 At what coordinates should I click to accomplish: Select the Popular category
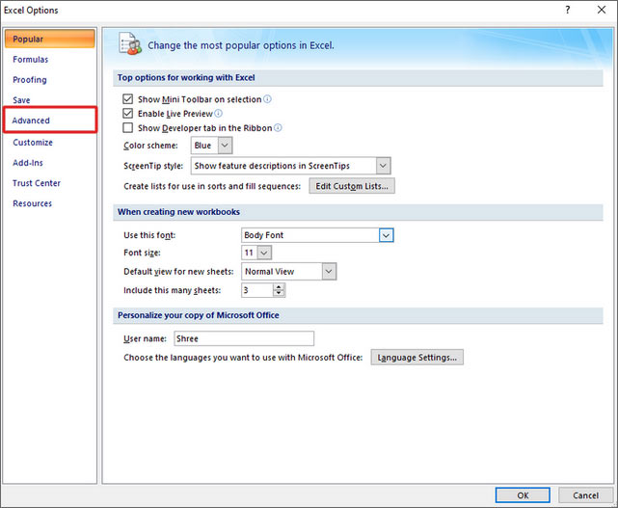point(50,39)
